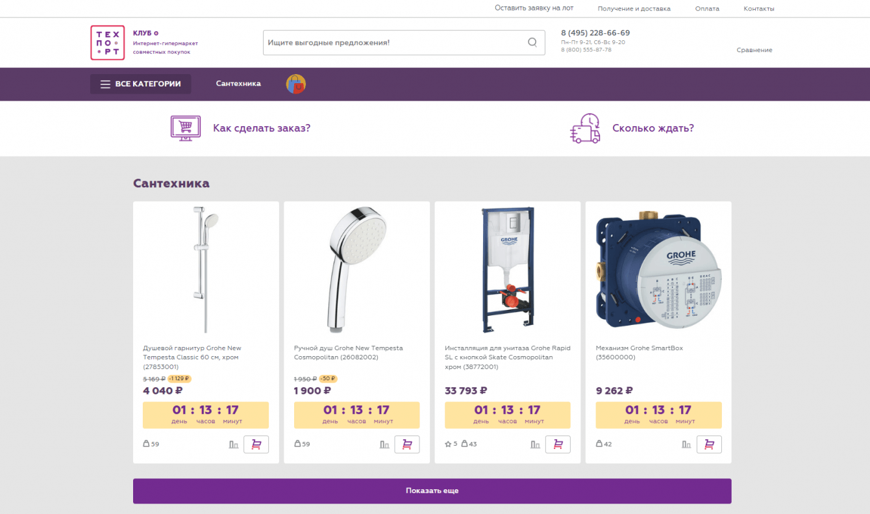The height and width of the screenshot is (514, 870).
Task: Click the Техпорт logo
Action: coord(107,43)
